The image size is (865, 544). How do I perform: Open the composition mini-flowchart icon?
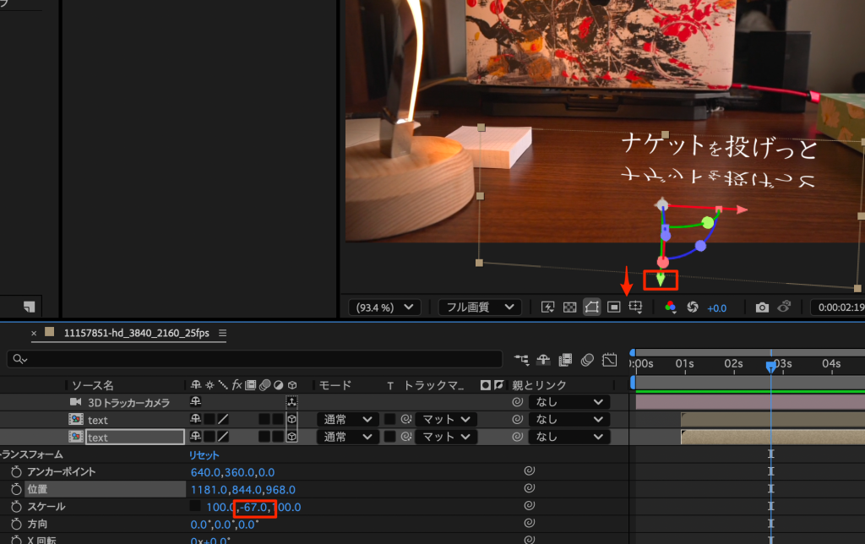[522, 360]
